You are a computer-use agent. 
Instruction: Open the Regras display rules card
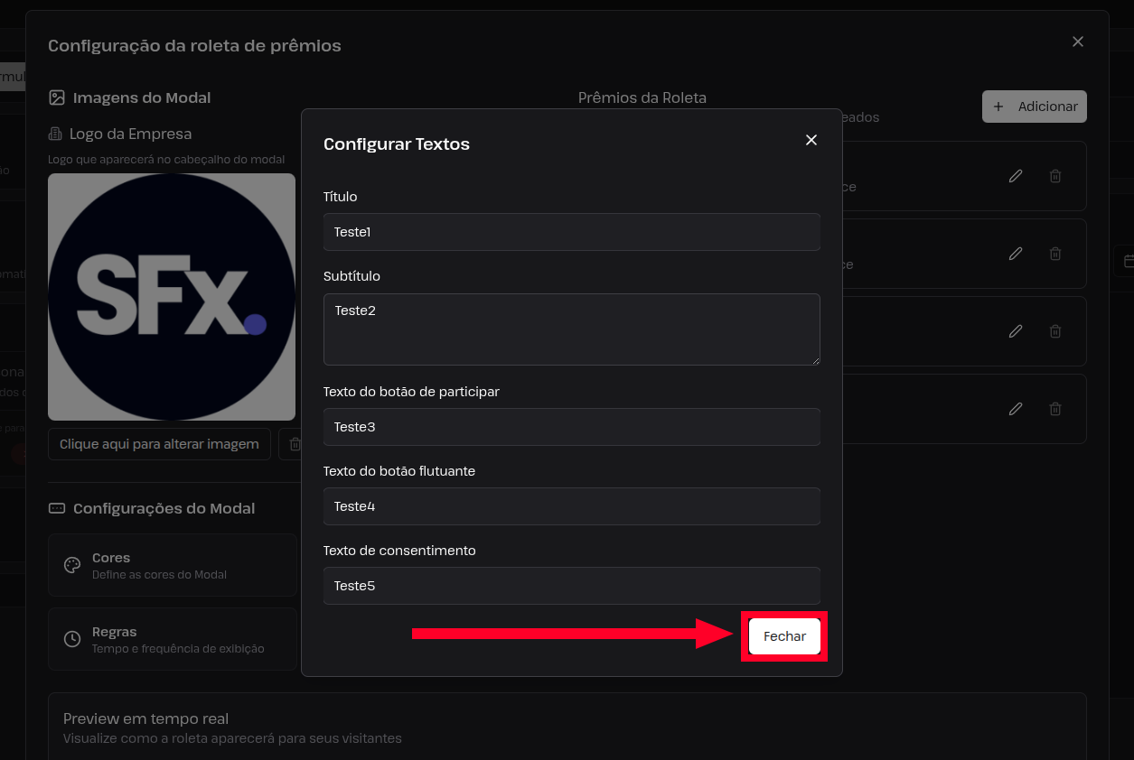[x=173, y=639]
